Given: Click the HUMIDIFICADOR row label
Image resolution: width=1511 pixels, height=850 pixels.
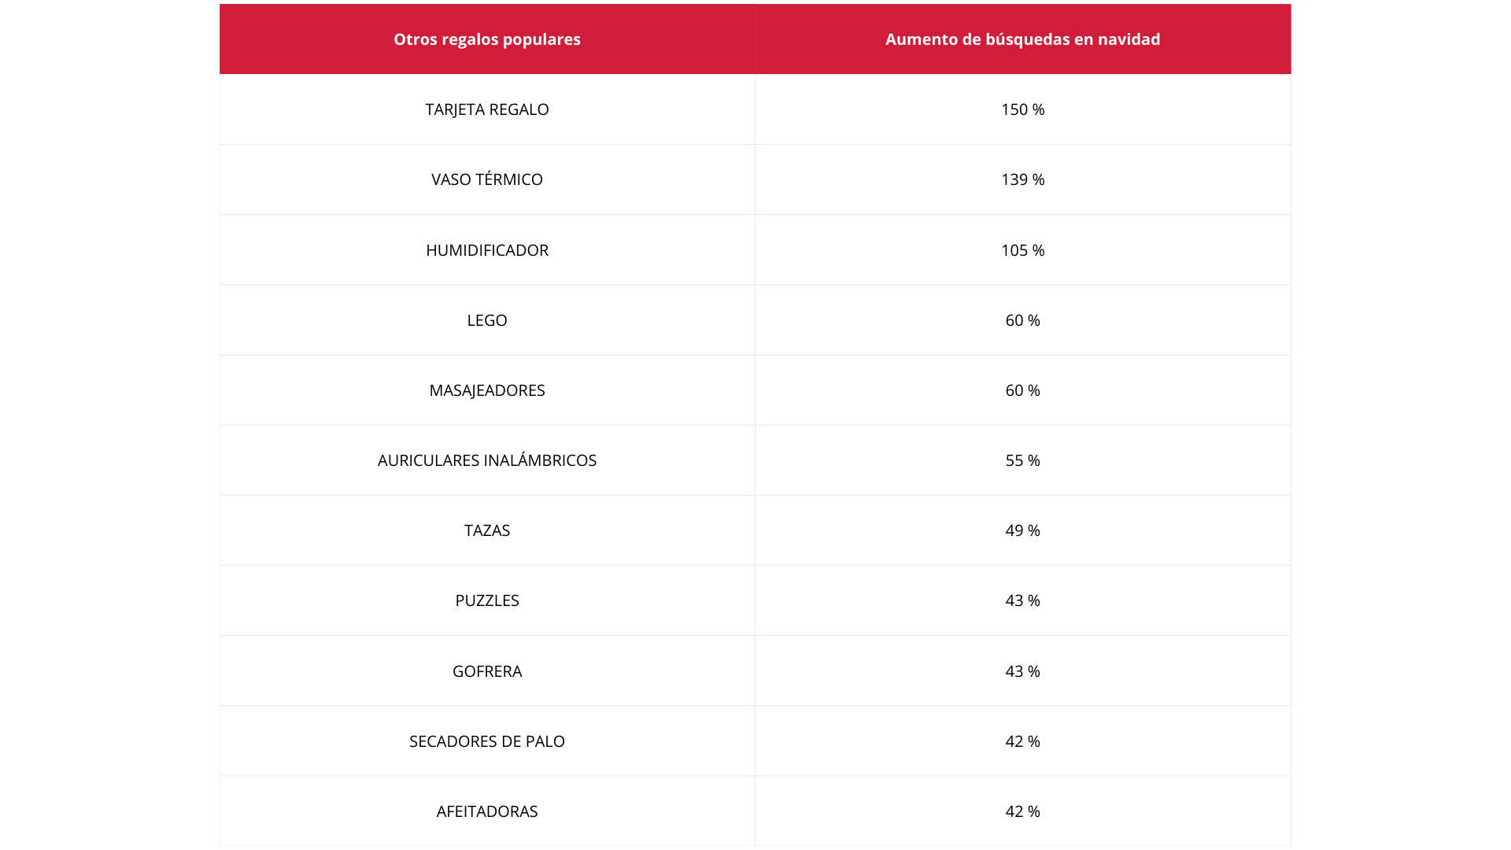Looking at the screenshot, I should point(487,250).
